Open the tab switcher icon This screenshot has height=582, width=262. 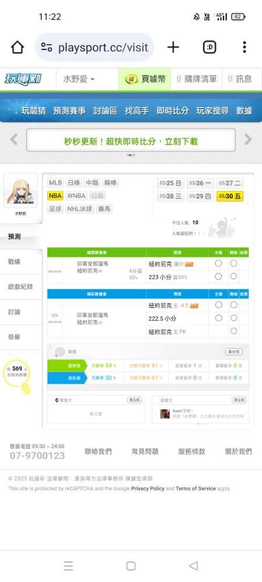coord(209,47)
